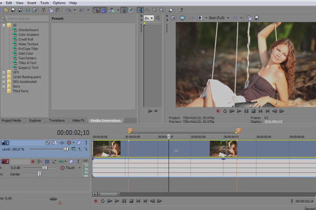Open a project with the folder icon
Screen dimensions: 316x210
6,10
